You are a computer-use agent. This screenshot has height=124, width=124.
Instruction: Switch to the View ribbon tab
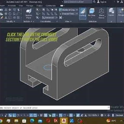click(x=21, y=6)
